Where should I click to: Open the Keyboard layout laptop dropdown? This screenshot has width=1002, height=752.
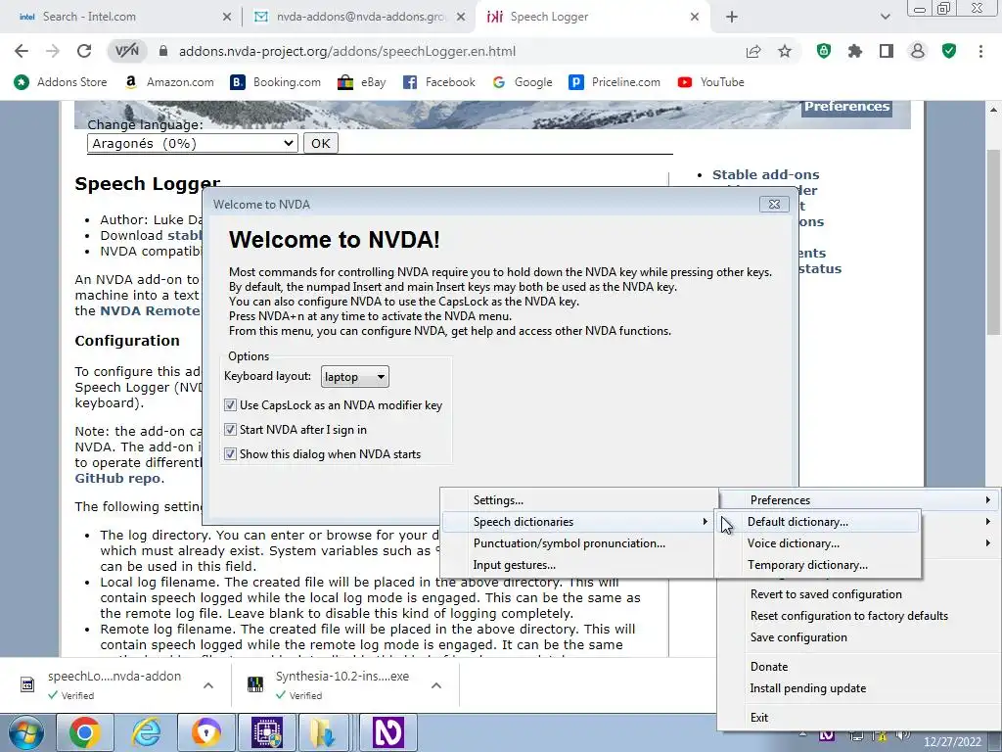[x=354, y=377]
